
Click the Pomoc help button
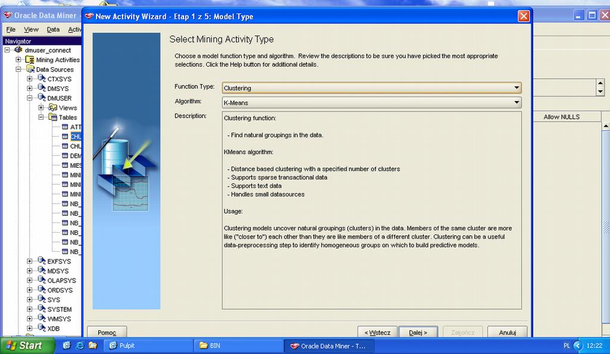point(107,332)
